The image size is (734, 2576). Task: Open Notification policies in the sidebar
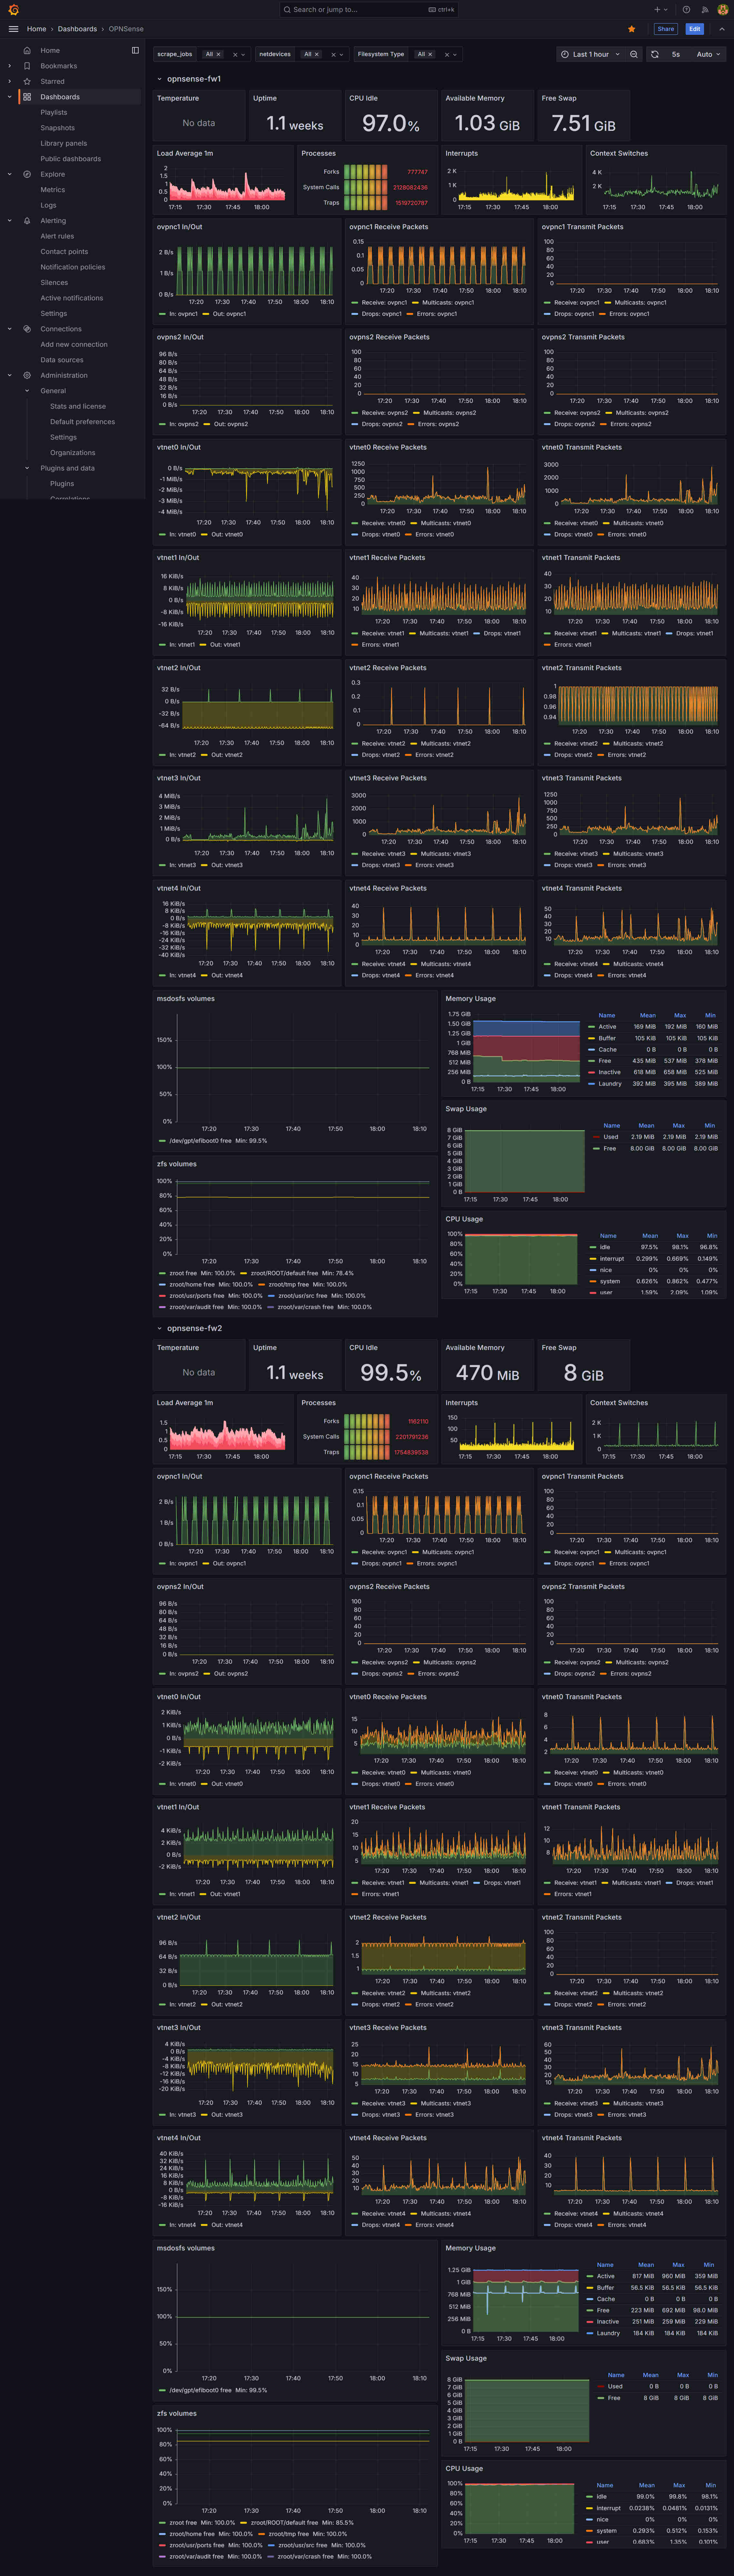(73, 267)
